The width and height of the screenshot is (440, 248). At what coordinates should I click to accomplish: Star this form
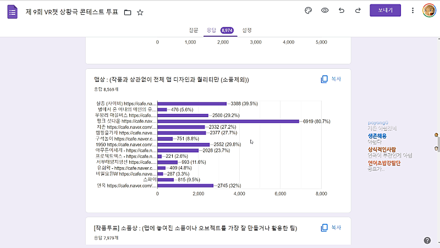click(140, 12)
